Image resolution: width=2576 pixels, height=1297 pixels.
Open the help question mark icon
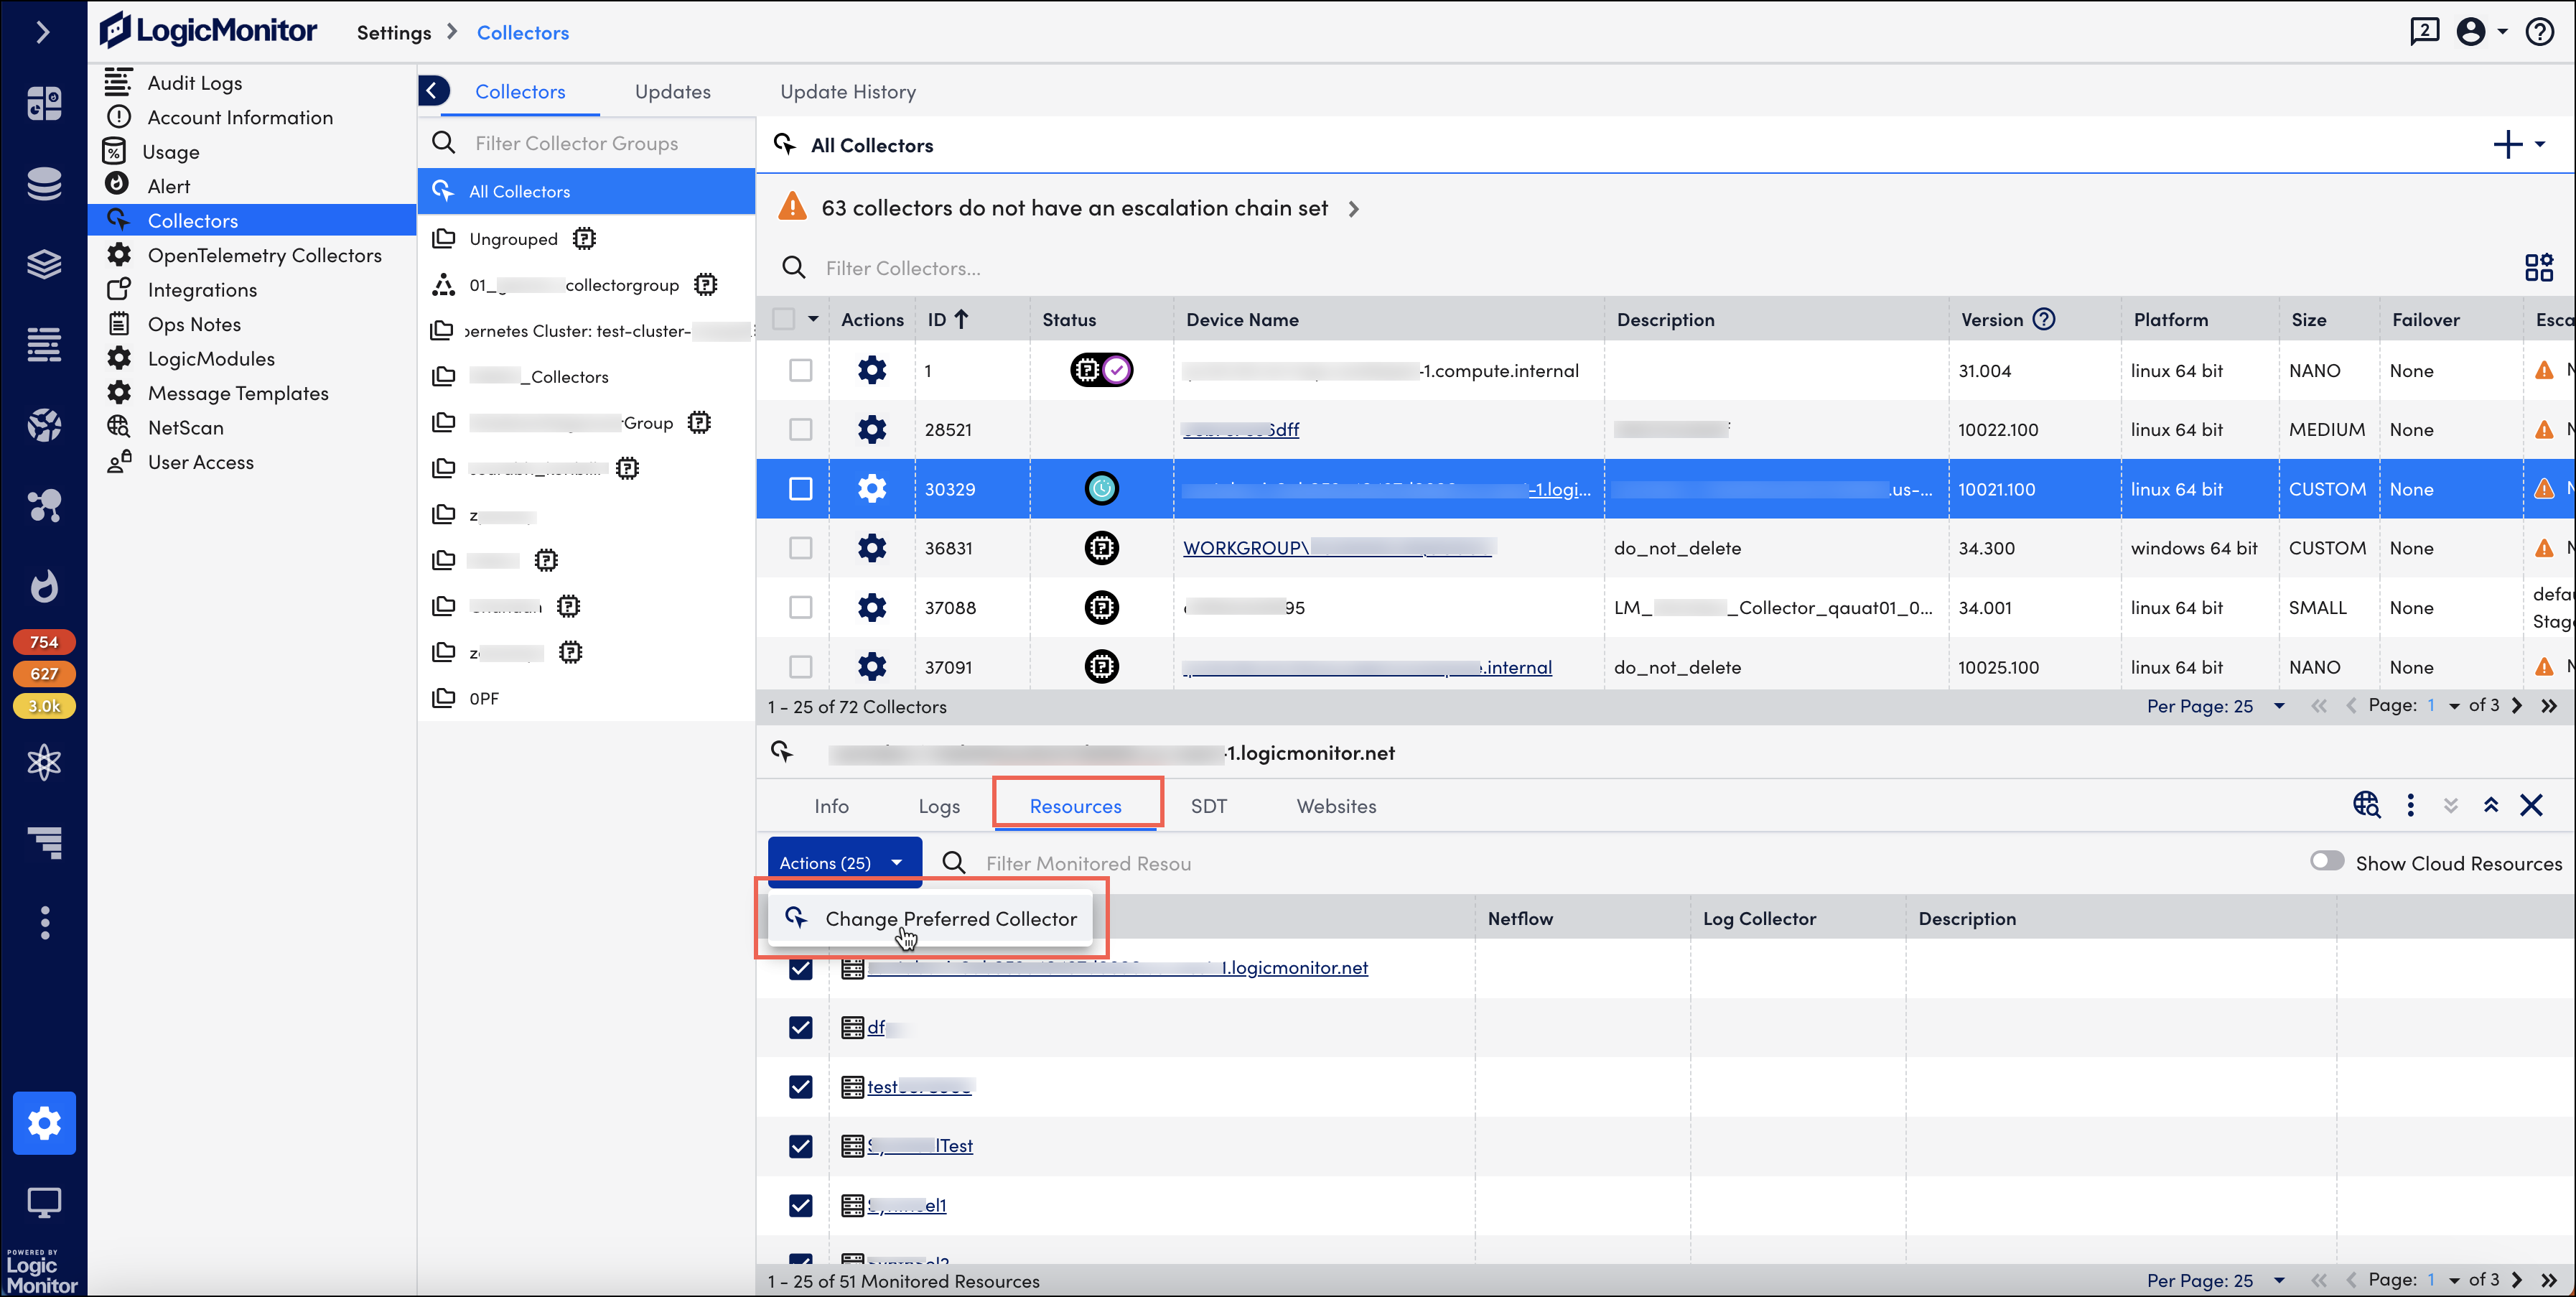2539,32
